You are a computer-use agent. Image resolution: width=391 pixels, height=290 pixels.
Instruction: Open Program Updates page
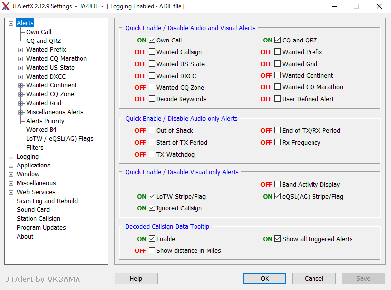(x=41, y=228)
